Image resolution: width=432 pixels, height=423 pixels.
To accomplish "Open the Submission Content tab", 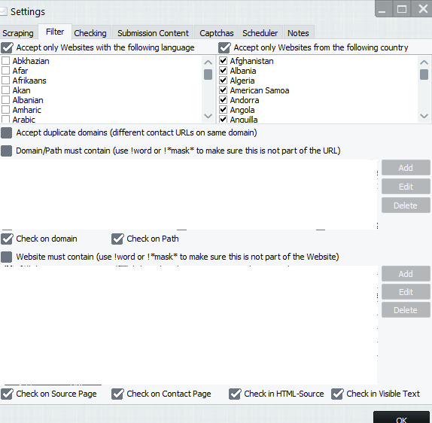I will pyautogui.click(x=153, y=33).
